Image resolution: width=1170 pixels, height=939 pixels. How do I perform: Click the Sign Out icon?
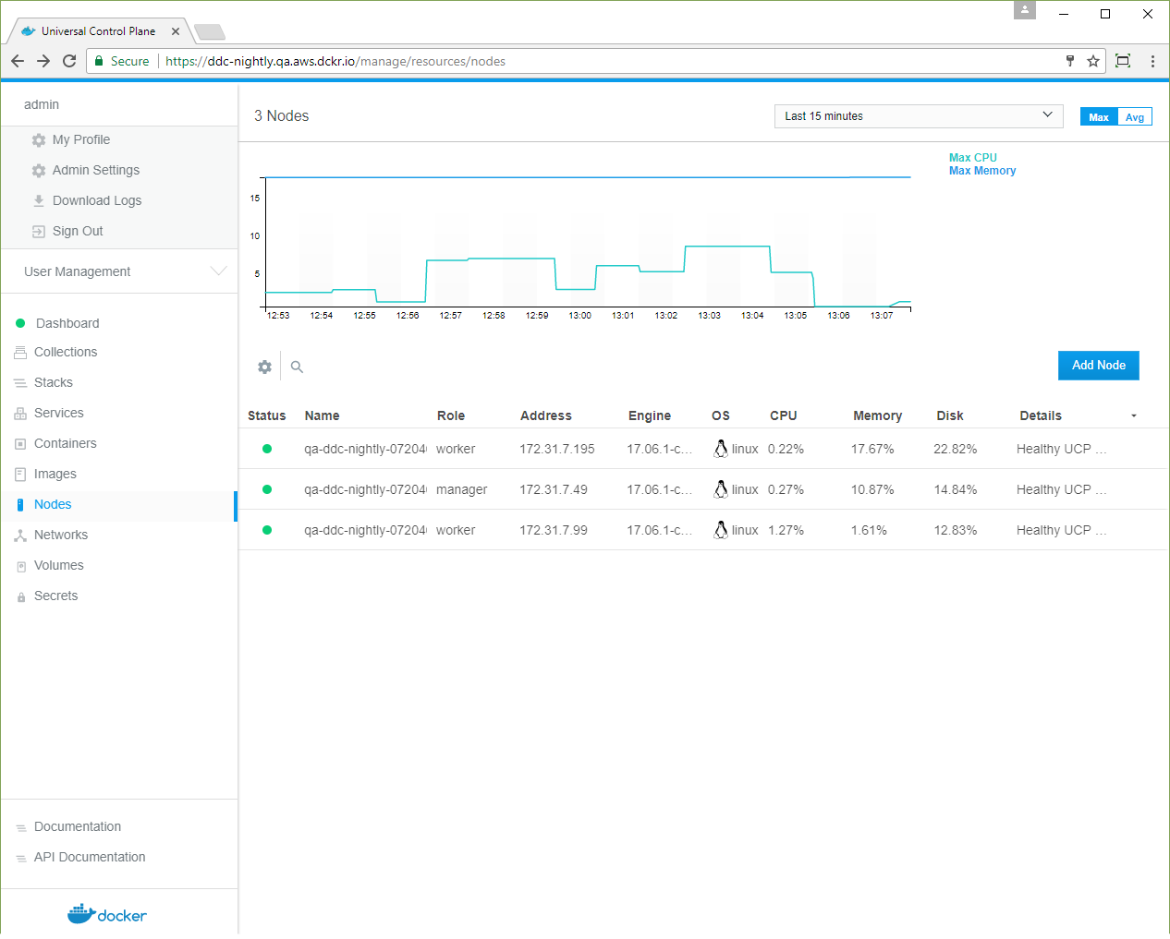pos(39,231)
